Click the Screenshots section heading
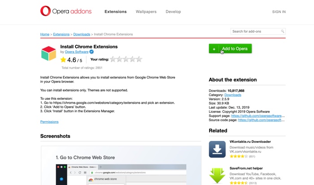 [x=55, y=136]
